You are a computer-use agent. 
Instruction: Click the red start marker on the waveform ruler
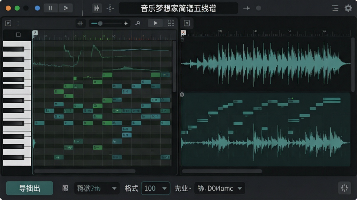(183, 33)
